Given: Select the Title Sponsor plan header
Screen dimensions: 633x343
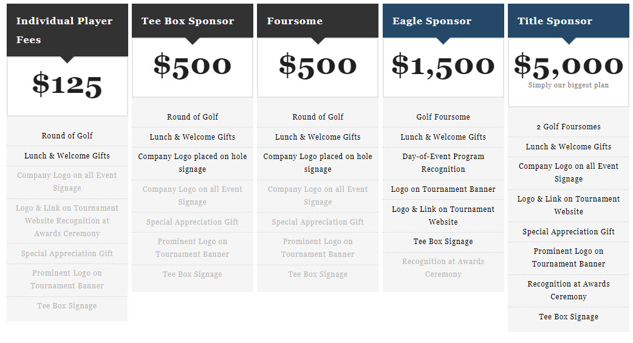Looking at the screenshot, I should (x=555, y=21).
